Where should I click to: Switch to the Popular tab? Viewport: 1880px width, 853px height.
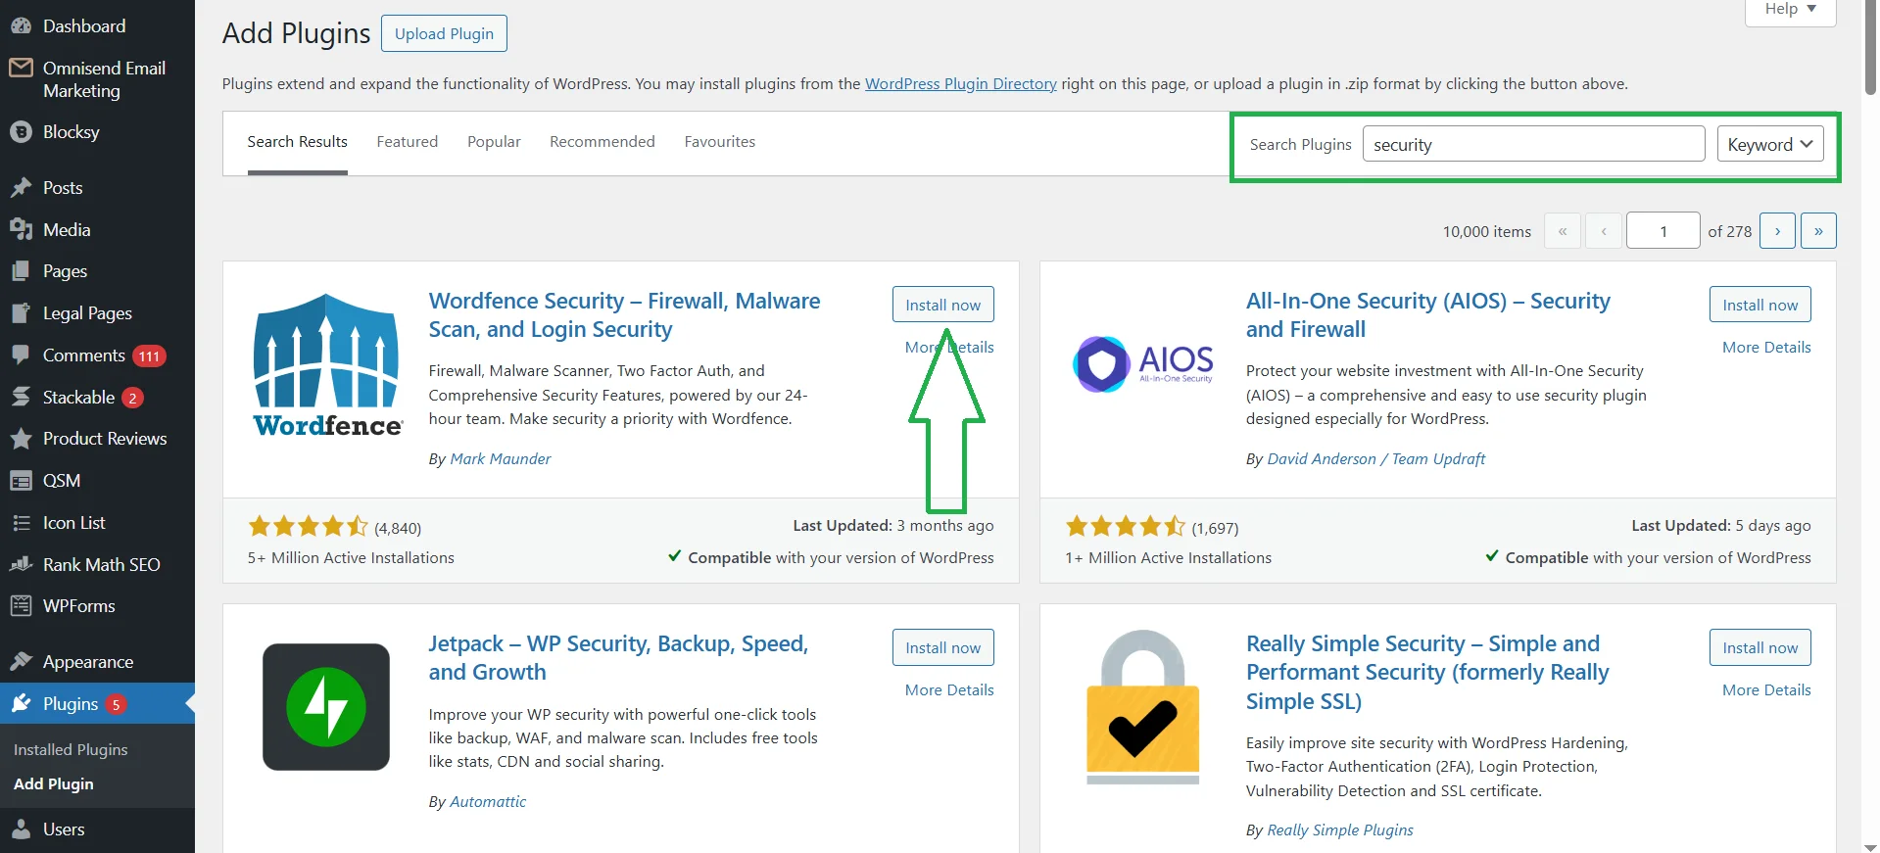tap(494, 142)
